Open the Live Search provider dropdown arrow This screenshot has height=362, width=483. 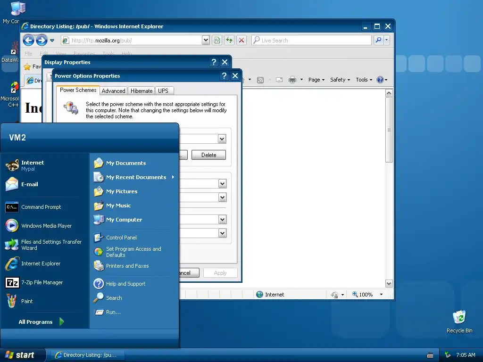tap(387, 40)
